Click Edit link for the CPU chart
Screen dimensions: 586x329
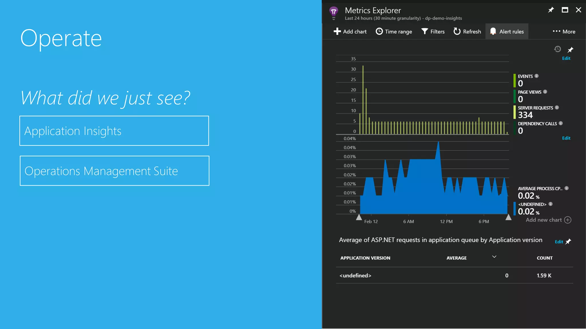coord(566,138)
